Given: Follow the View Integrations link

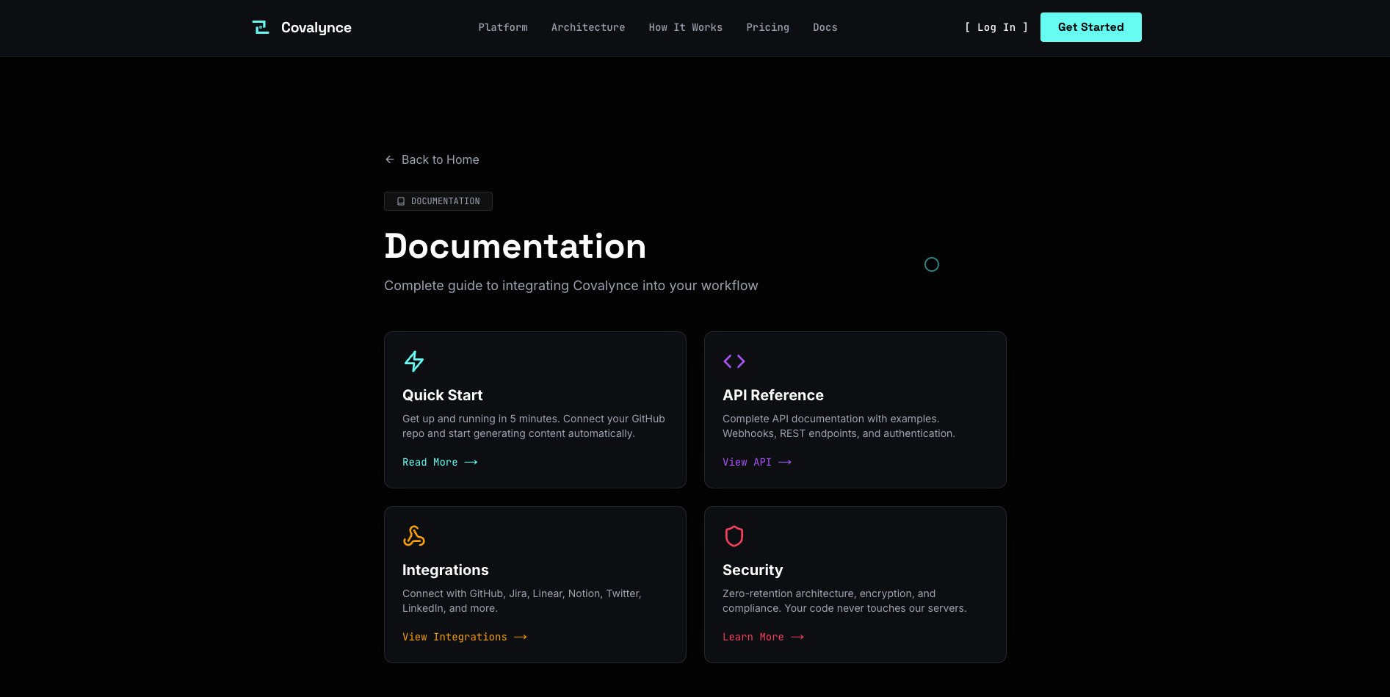Looking at the screenshot, I should [x=465, y=637].
